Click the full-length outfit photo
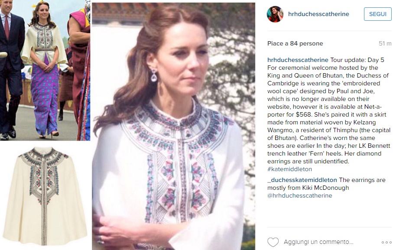Screen dimensions: 393x250 coord(45,70)
